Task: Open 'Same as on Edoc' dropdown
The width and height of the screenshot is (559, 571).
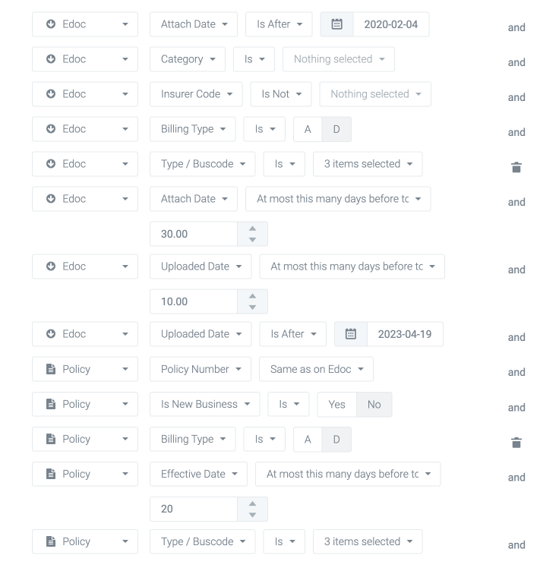Action: [316, 369]
